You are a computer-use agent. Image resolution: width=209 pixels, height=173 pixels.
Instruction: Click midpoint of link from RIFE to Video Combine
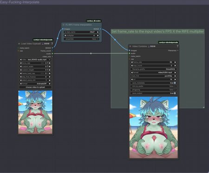(x=115, y=40)
